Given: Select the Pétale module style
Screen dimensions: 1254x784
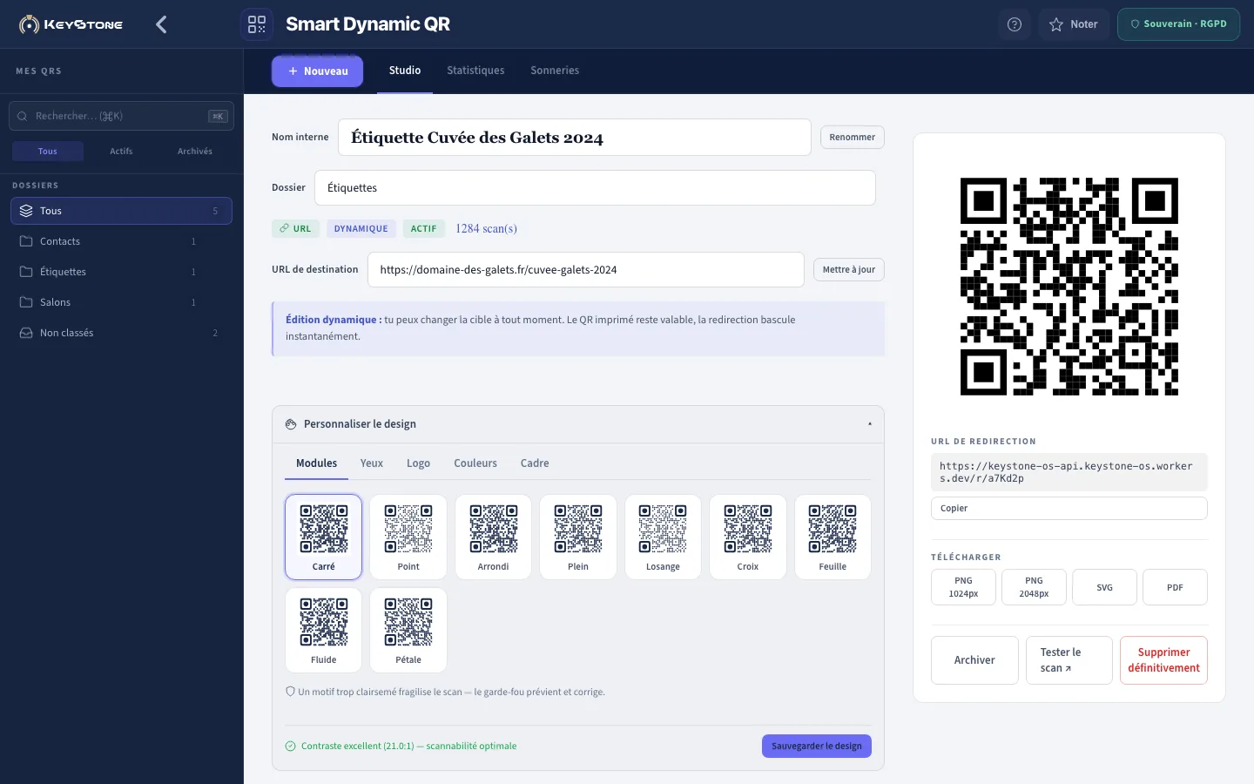Looking at the screenshot, I should coord(408,631).
